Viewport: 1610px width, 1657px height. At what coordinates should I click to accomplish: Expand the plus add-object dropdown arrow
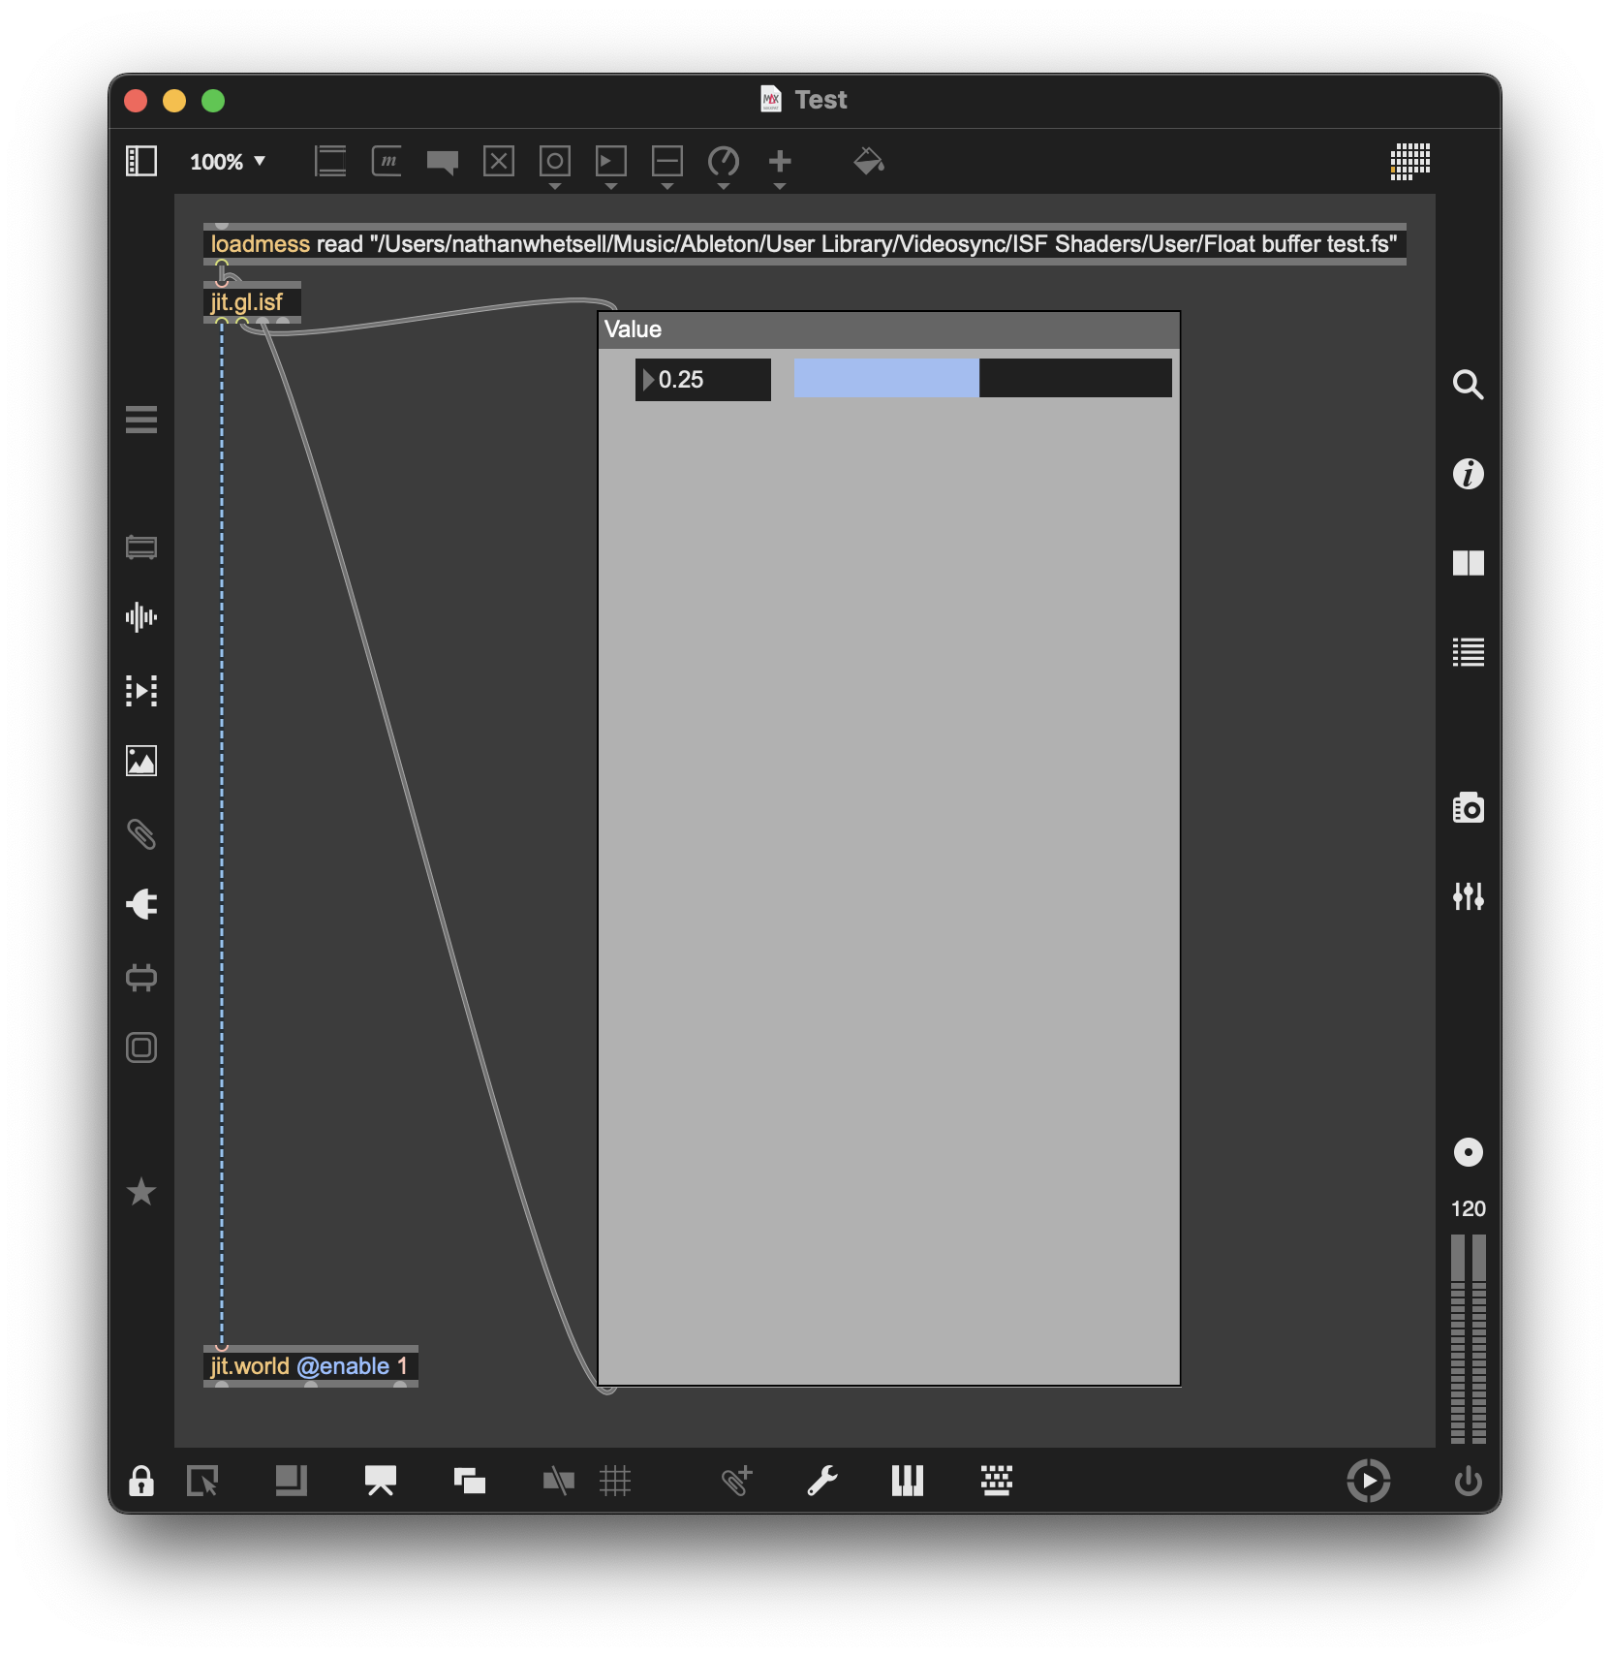click(780, 186)
